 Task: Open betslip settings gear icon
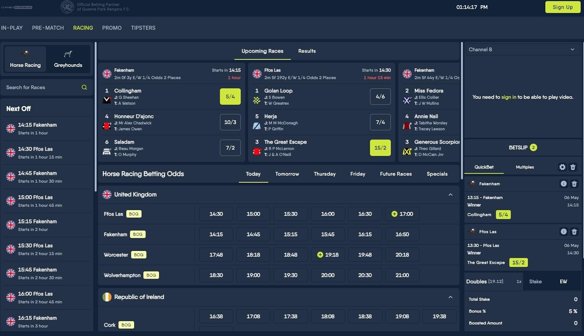(562, 167)
